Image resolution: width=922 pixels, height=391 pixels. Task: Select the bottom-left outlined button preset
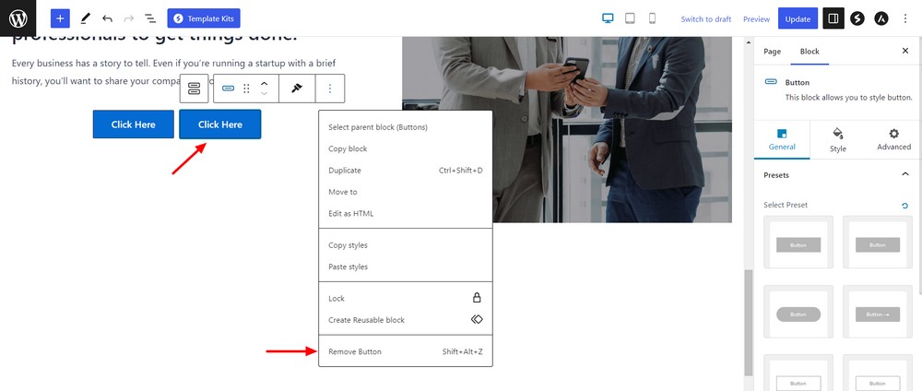pyautogui.click(x=798, y=373)
